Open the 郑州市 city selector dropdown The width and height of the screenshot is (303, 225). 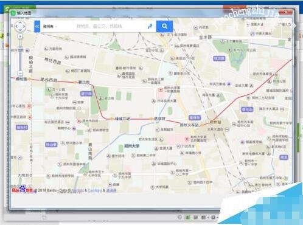(50, 26)
